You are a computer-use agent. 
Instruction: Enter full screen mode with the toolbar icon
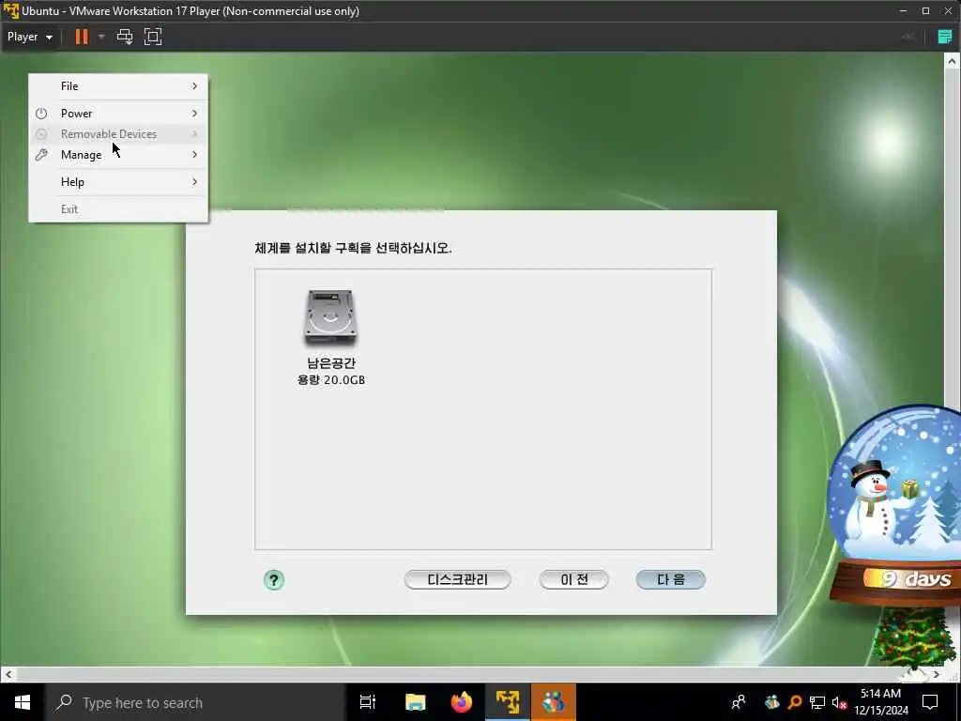[x=153, y=37]
